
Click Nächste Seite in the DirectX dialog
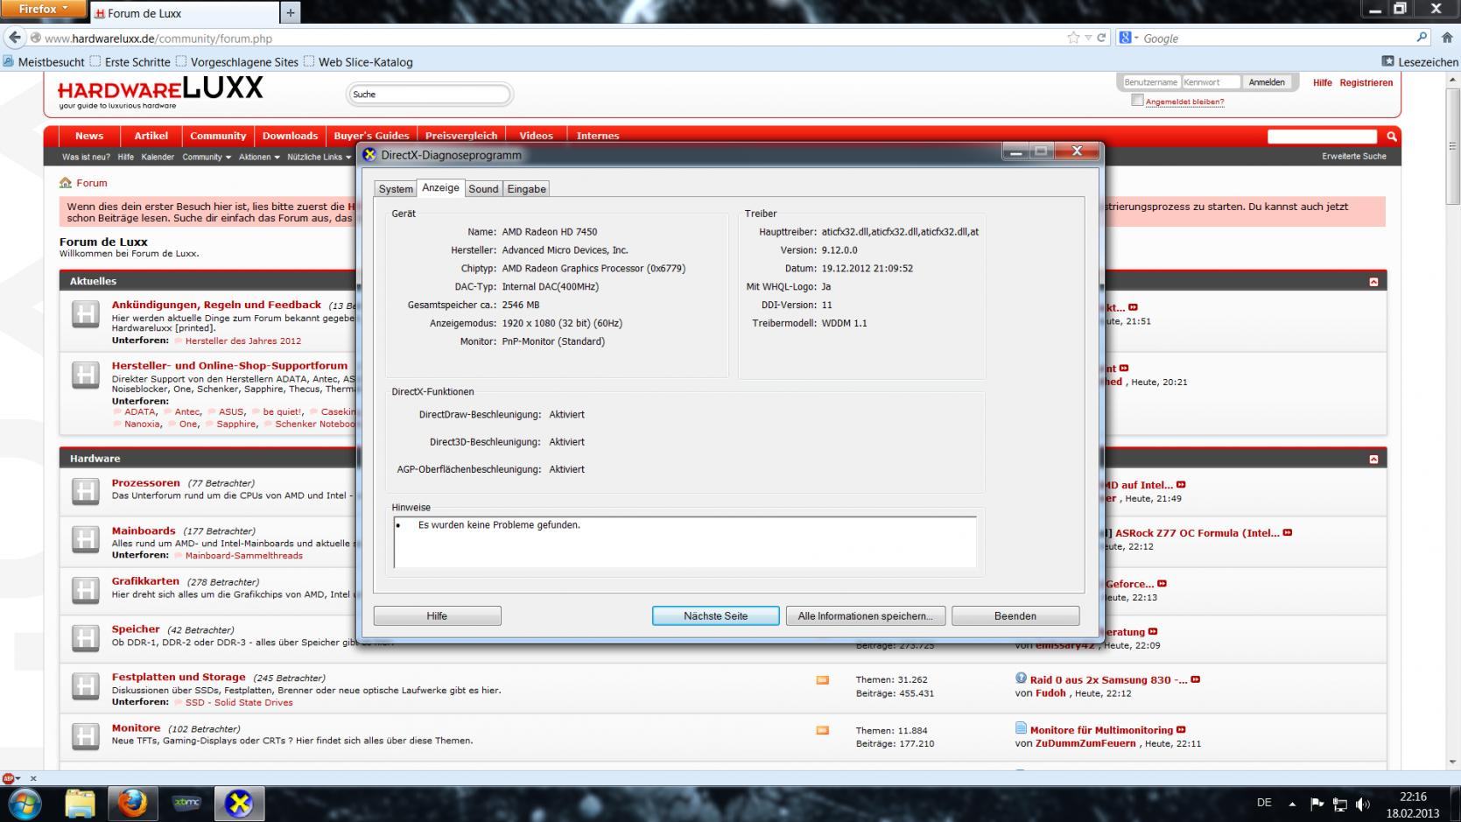pos(716,616)
